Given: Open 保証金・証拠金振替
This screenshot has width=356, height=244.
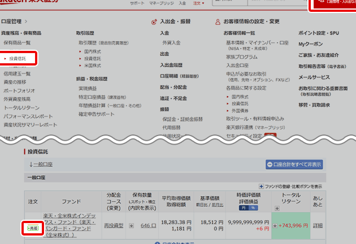Looking at the screenshot, I should coord(183,119).
